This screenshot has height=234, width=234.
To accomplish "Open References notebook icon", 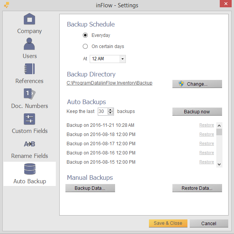I will tap(30, 69).
